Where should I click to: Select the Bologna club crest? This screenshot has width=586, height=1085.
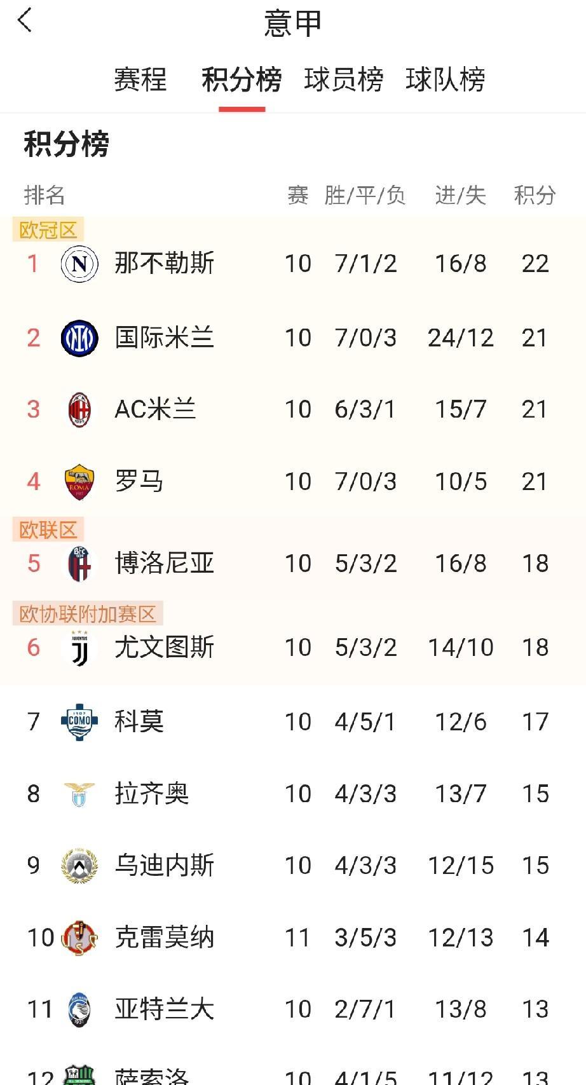tap(79, 564)
